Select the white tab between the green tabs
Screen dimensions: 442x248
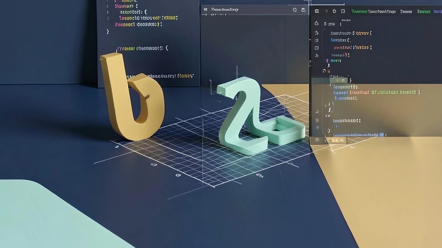pyautogui.click(x=406, y=12)
